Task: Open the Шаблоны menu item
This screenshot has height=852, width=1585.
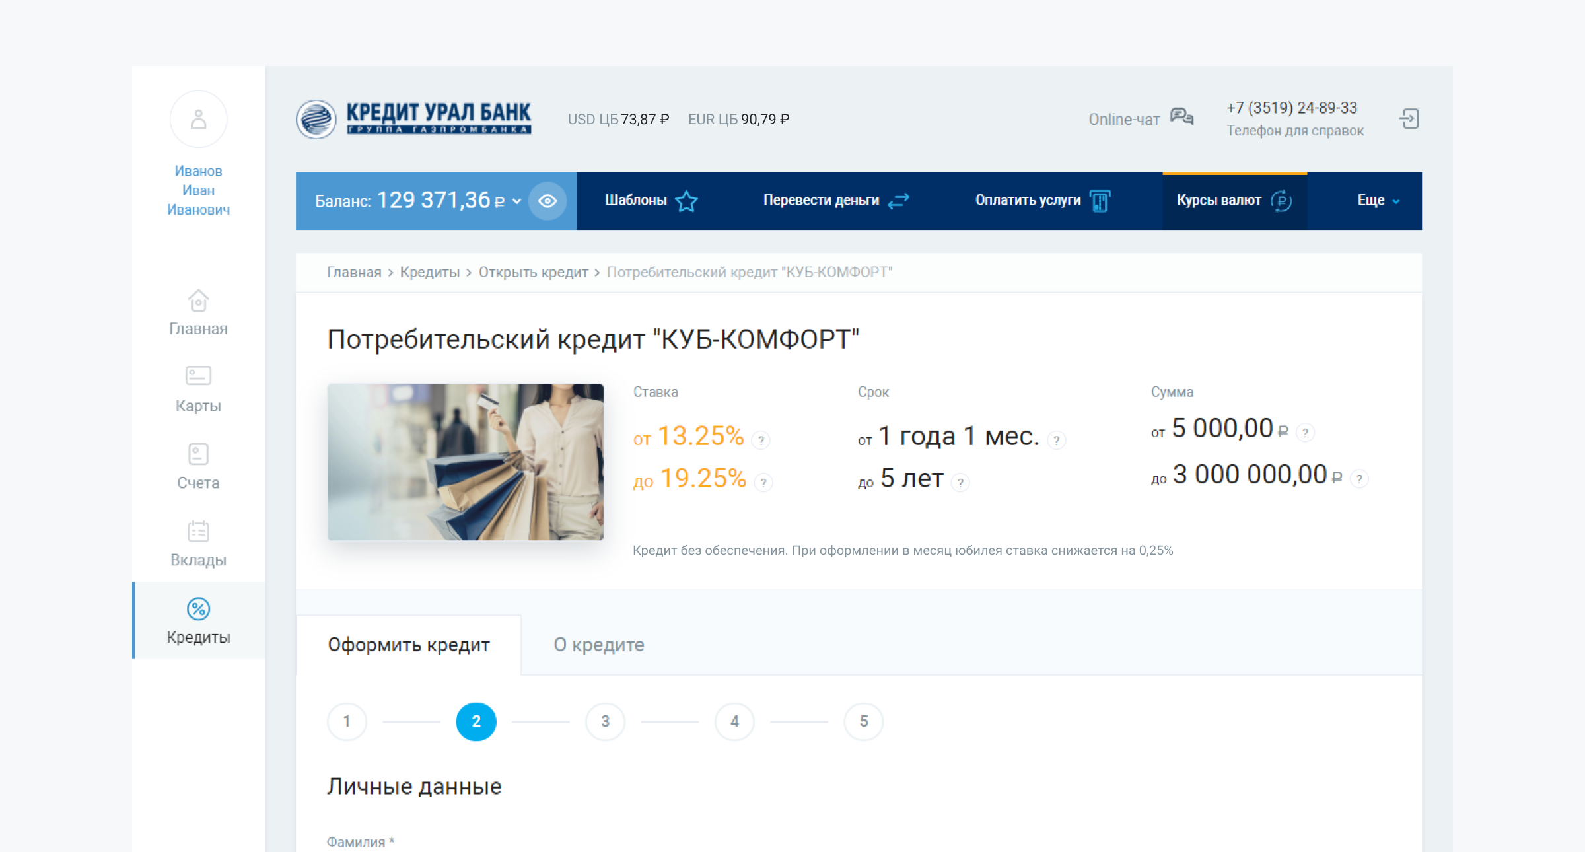Action: [651, 201]
